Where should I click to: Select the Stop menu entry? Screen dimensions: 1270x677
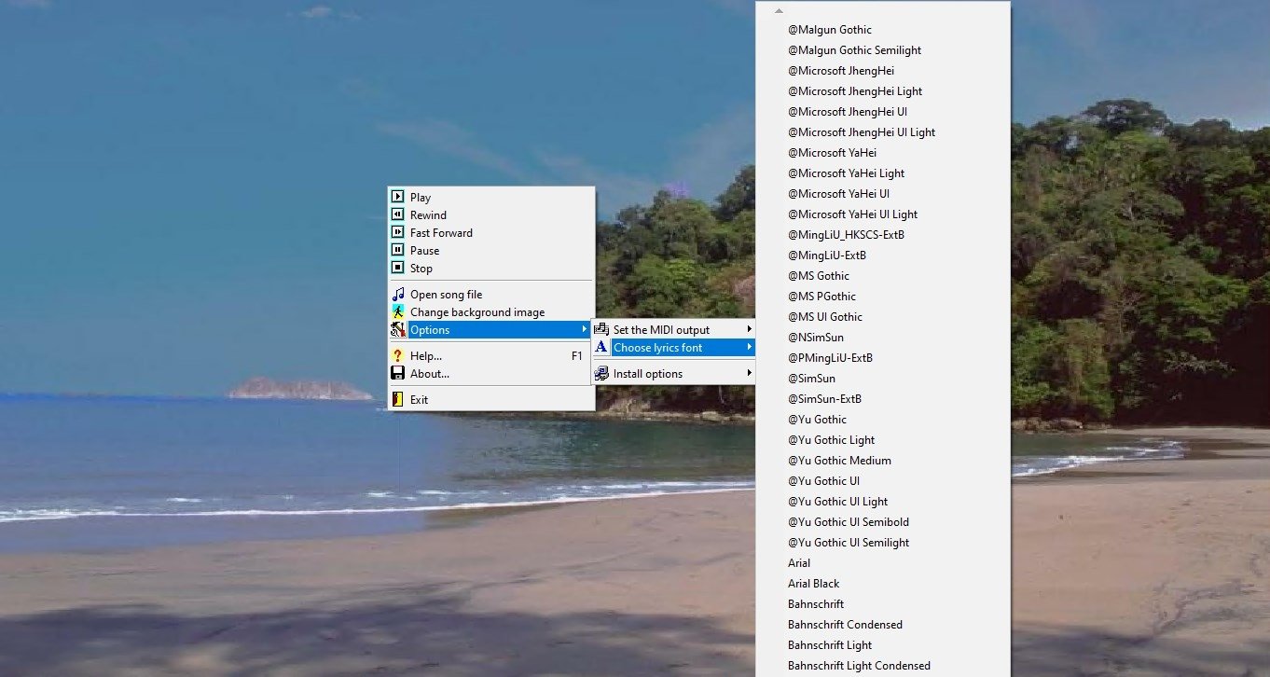point(491,268)
